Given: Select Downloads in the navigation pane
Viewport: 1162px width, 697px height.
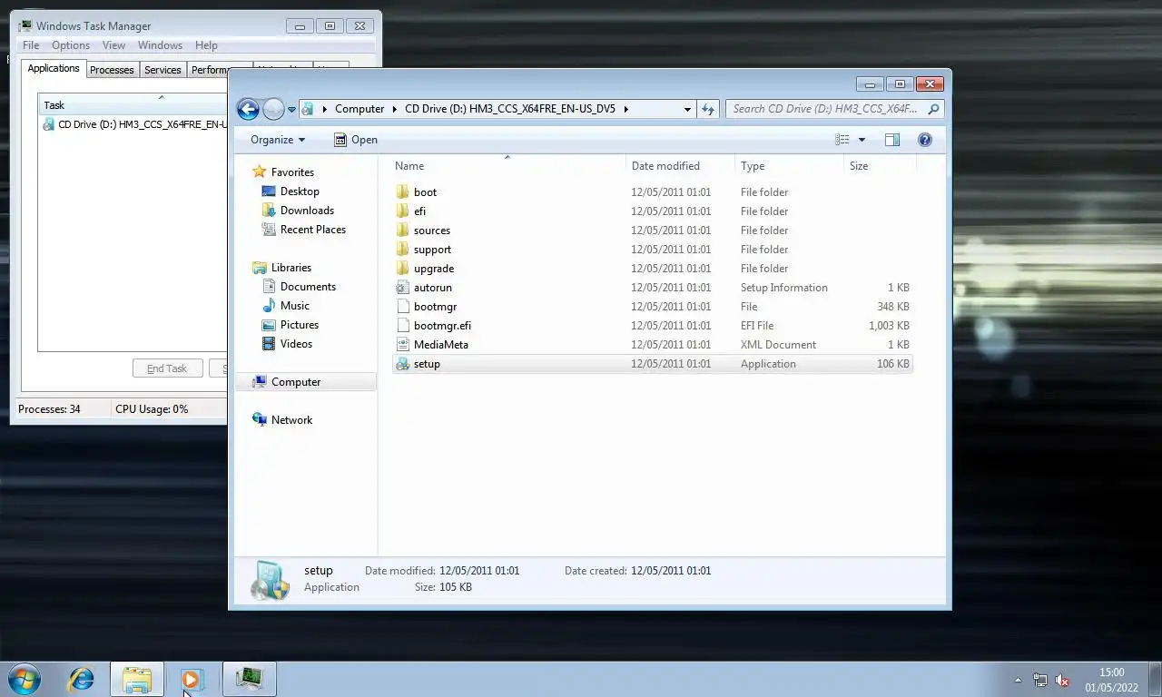Looking at the screenshot, I should 307,211.
